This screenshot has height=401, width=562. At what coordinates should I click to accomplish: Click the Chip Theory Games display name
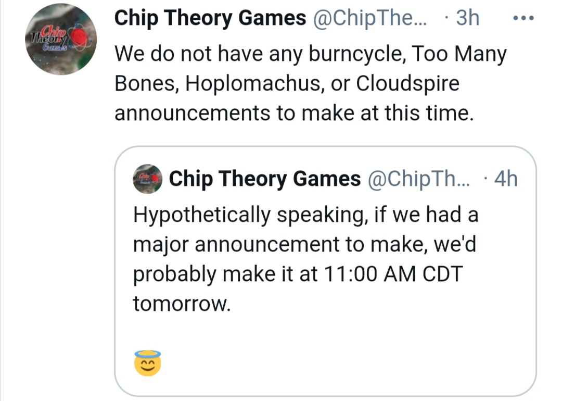coord(210,18)
